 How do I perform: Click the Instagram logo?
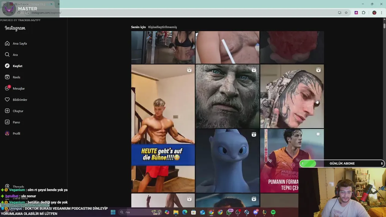point(15,28)
